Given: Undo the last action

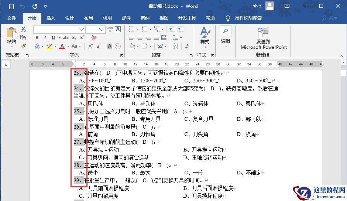Looking at the screenshot, I should pyautogui.click(x=23, y=6).
